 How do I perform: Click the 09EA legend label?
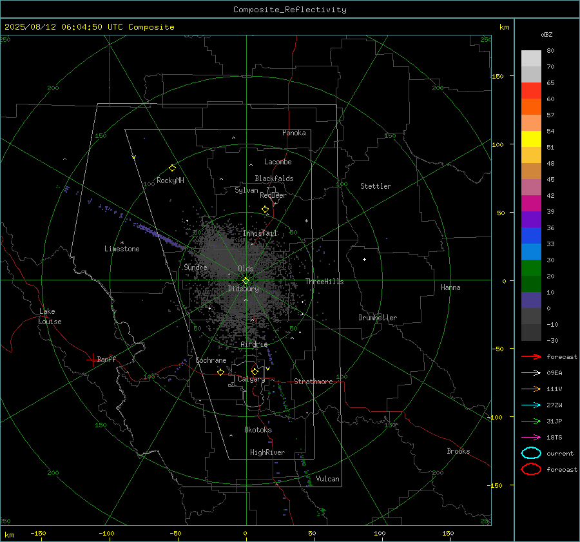[x=554, y=373]
